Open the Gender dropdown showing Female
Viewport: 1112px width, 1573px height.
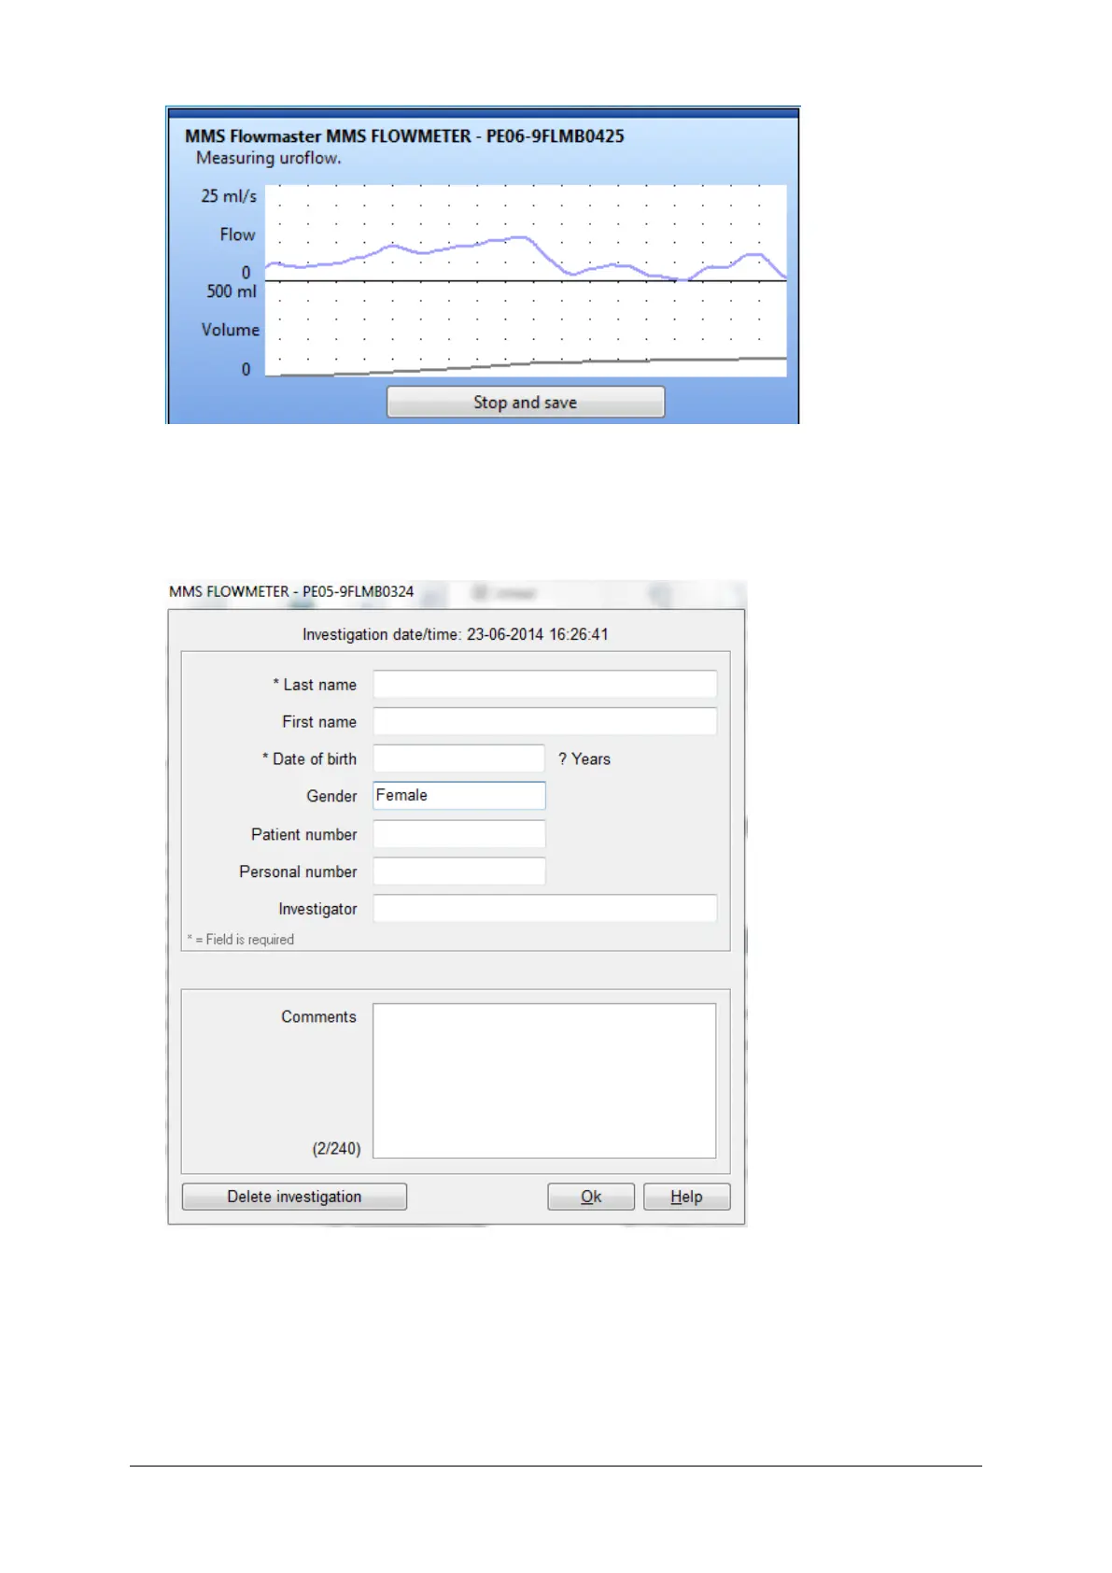tap(459, 796)
